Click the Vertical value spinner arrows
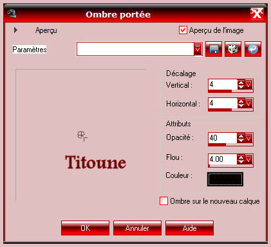The image size is (271, 247). pyautogui.click(x=241, y=84)
